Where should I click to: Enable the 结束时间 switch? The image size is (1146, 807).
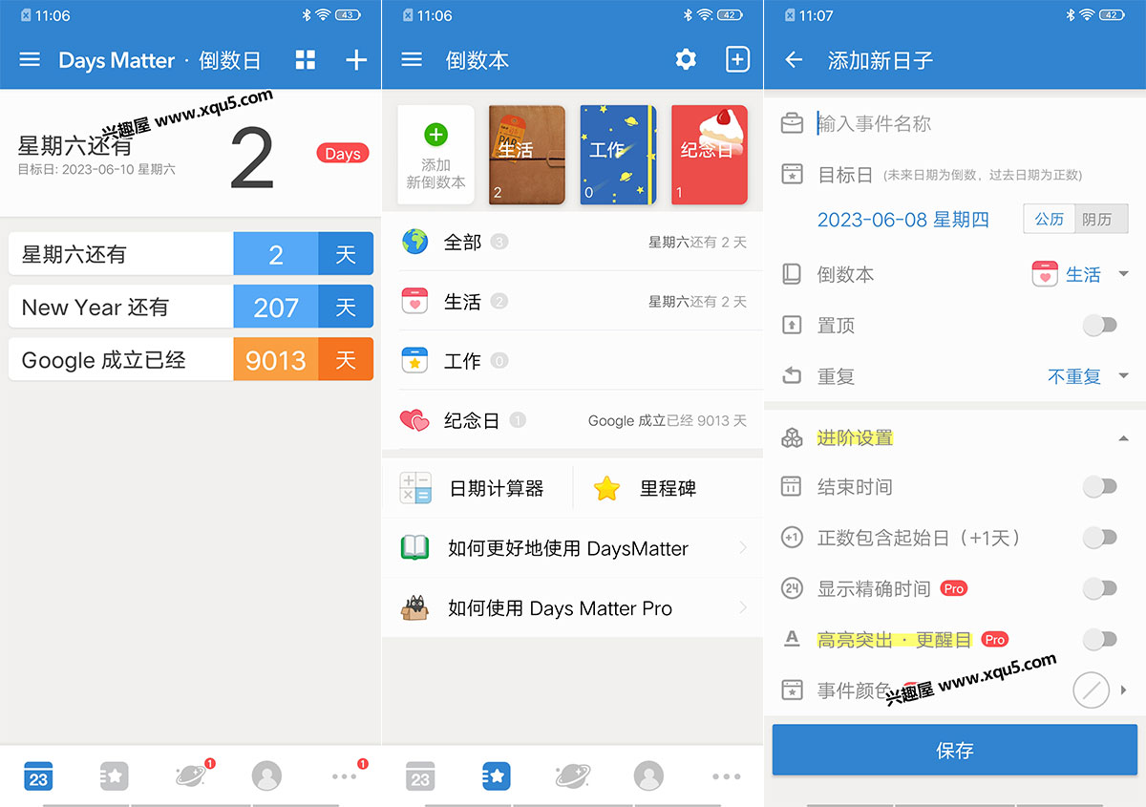1100,487
